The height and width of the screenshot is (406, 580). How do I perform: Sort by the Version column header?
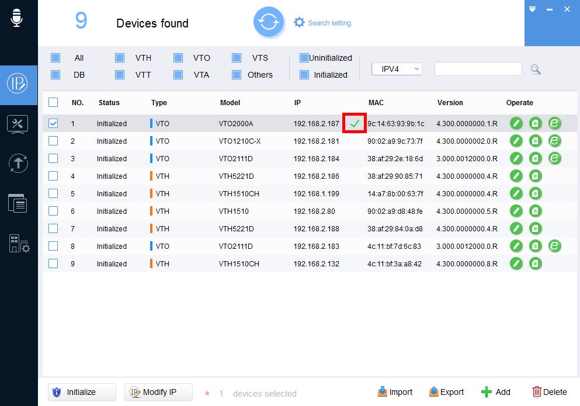coord(450,102)
